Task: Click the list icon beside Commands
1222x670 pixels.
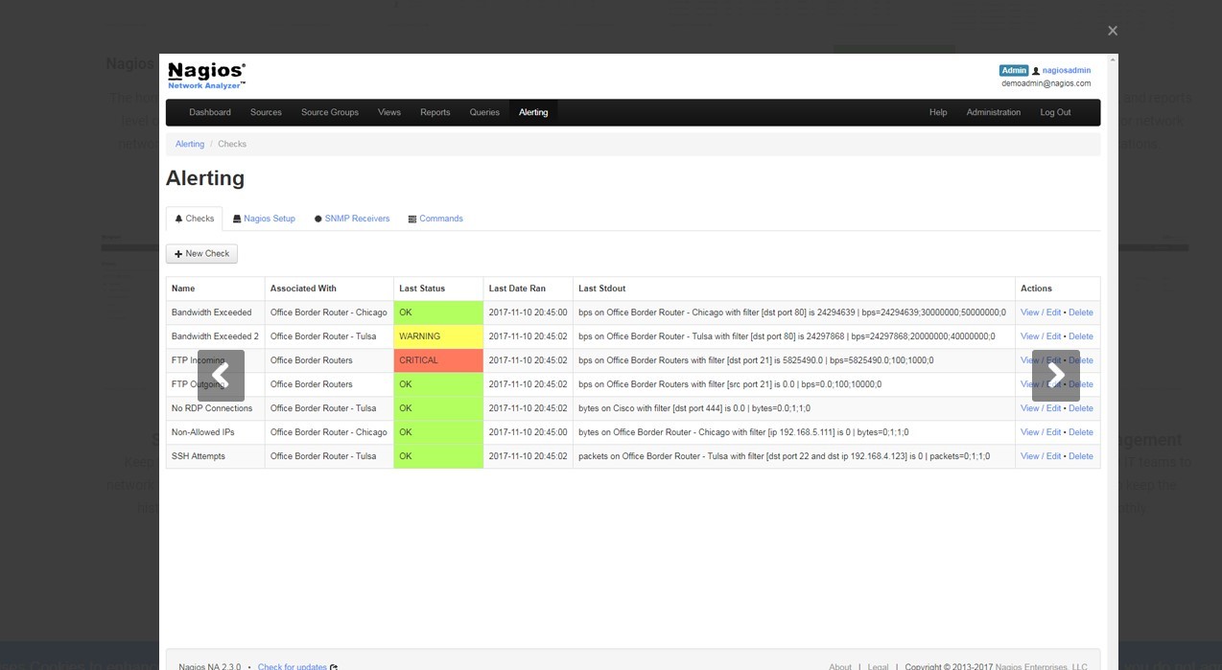Action: pos(412,219)
